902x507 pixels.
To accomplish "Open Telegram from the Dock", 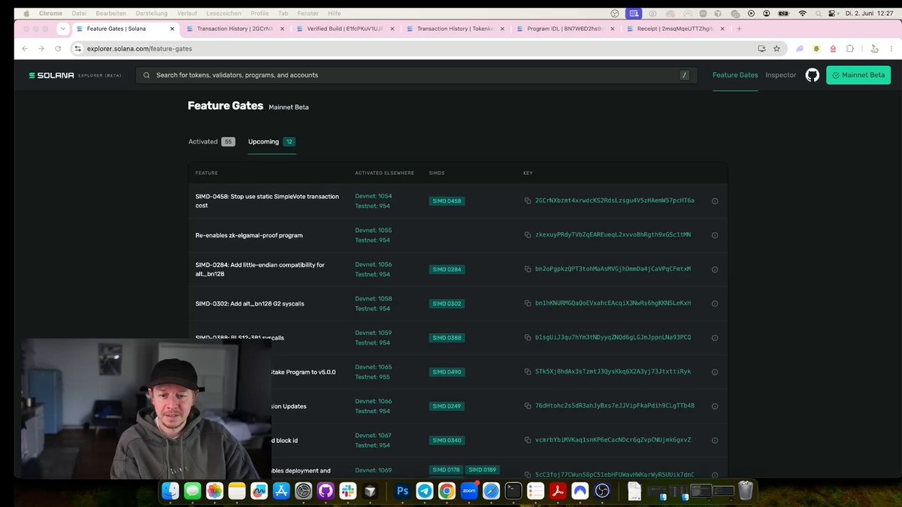I will pyautogui.click(x=425, y=490).
